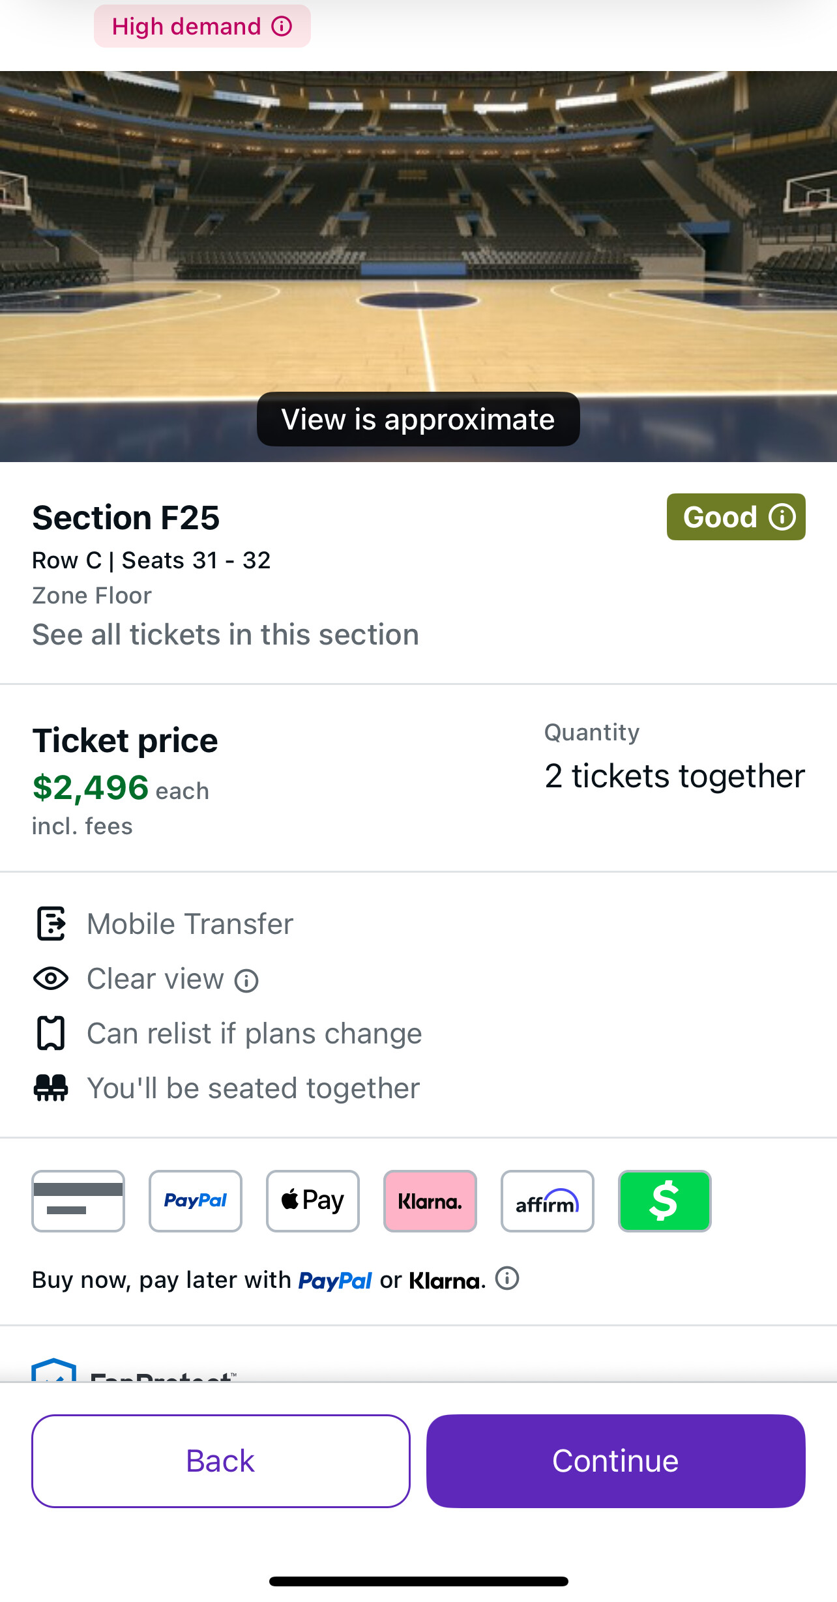Open the 2 tickets together quantity selector
The width and height of the screenshot is (837, 1602).
[675, 776]
